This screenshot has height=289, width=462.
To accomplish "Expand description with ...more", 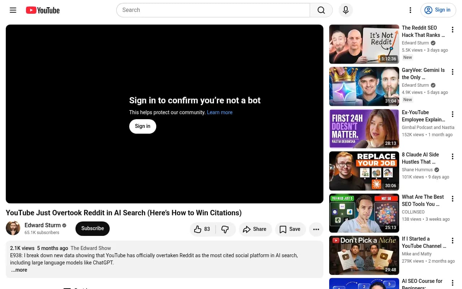I will click(x=19, y=270).
